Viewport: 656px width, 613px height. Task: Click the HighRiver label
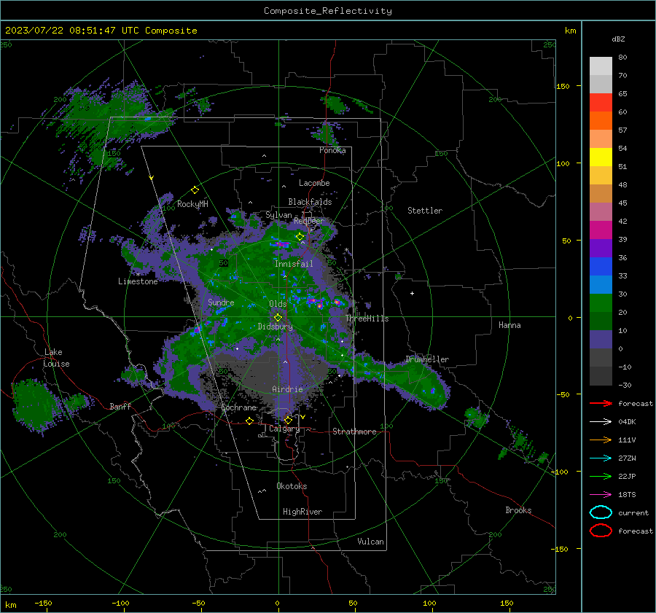[302, 512]
